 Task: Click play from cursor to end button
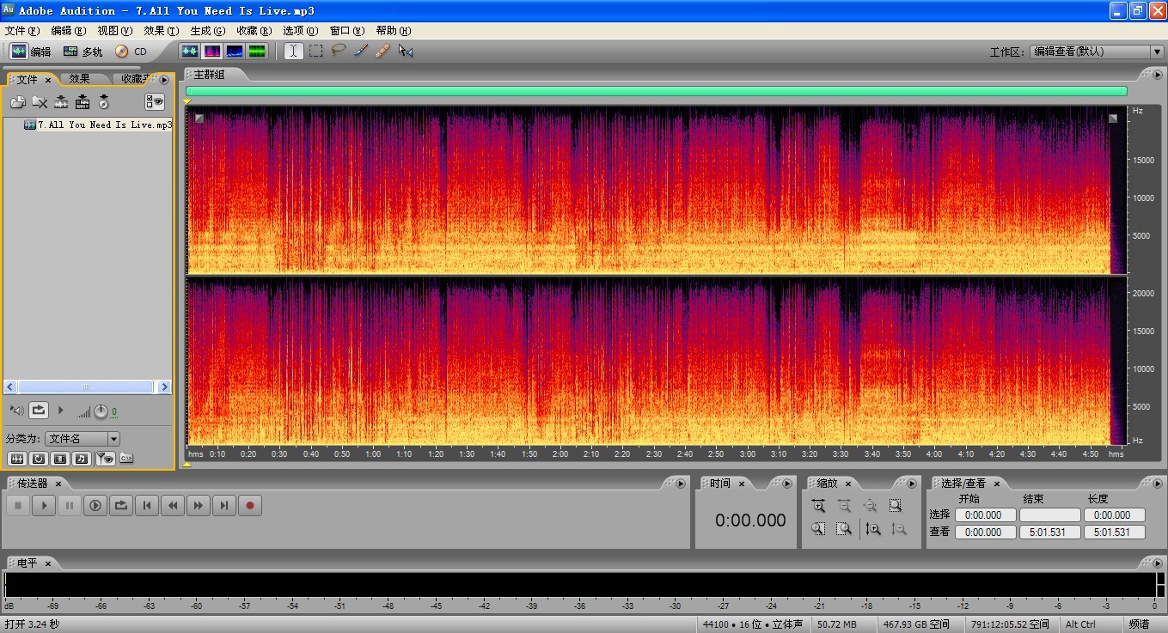pos(95,506)
